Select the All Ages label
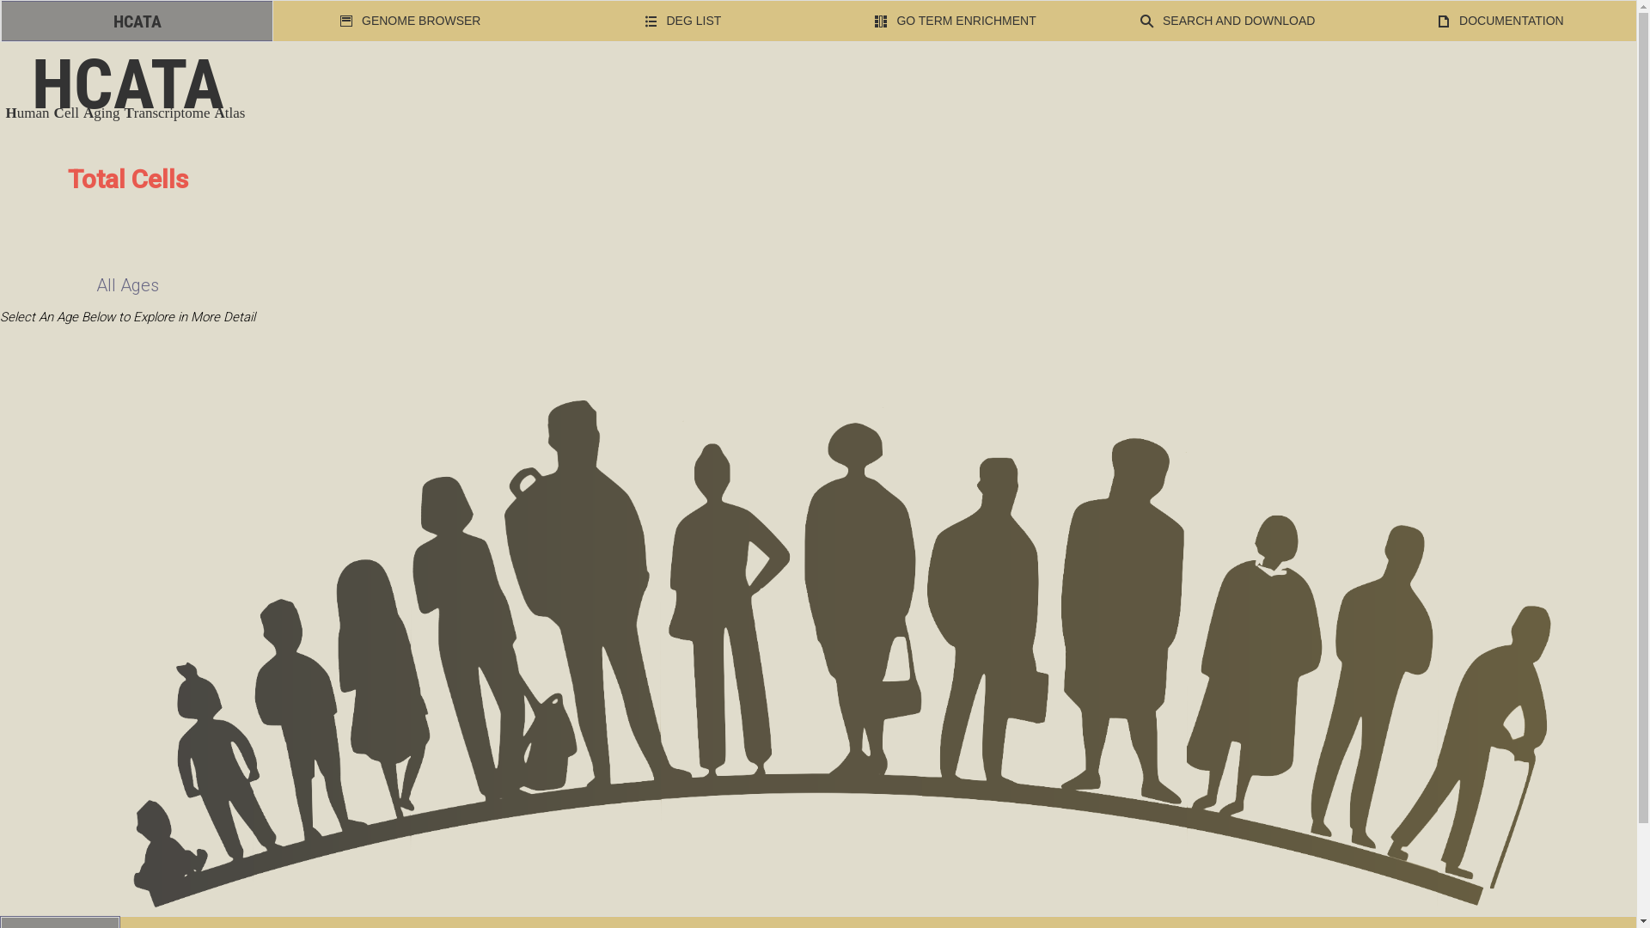The image size is (1650, 928). (x=127, y=285)
